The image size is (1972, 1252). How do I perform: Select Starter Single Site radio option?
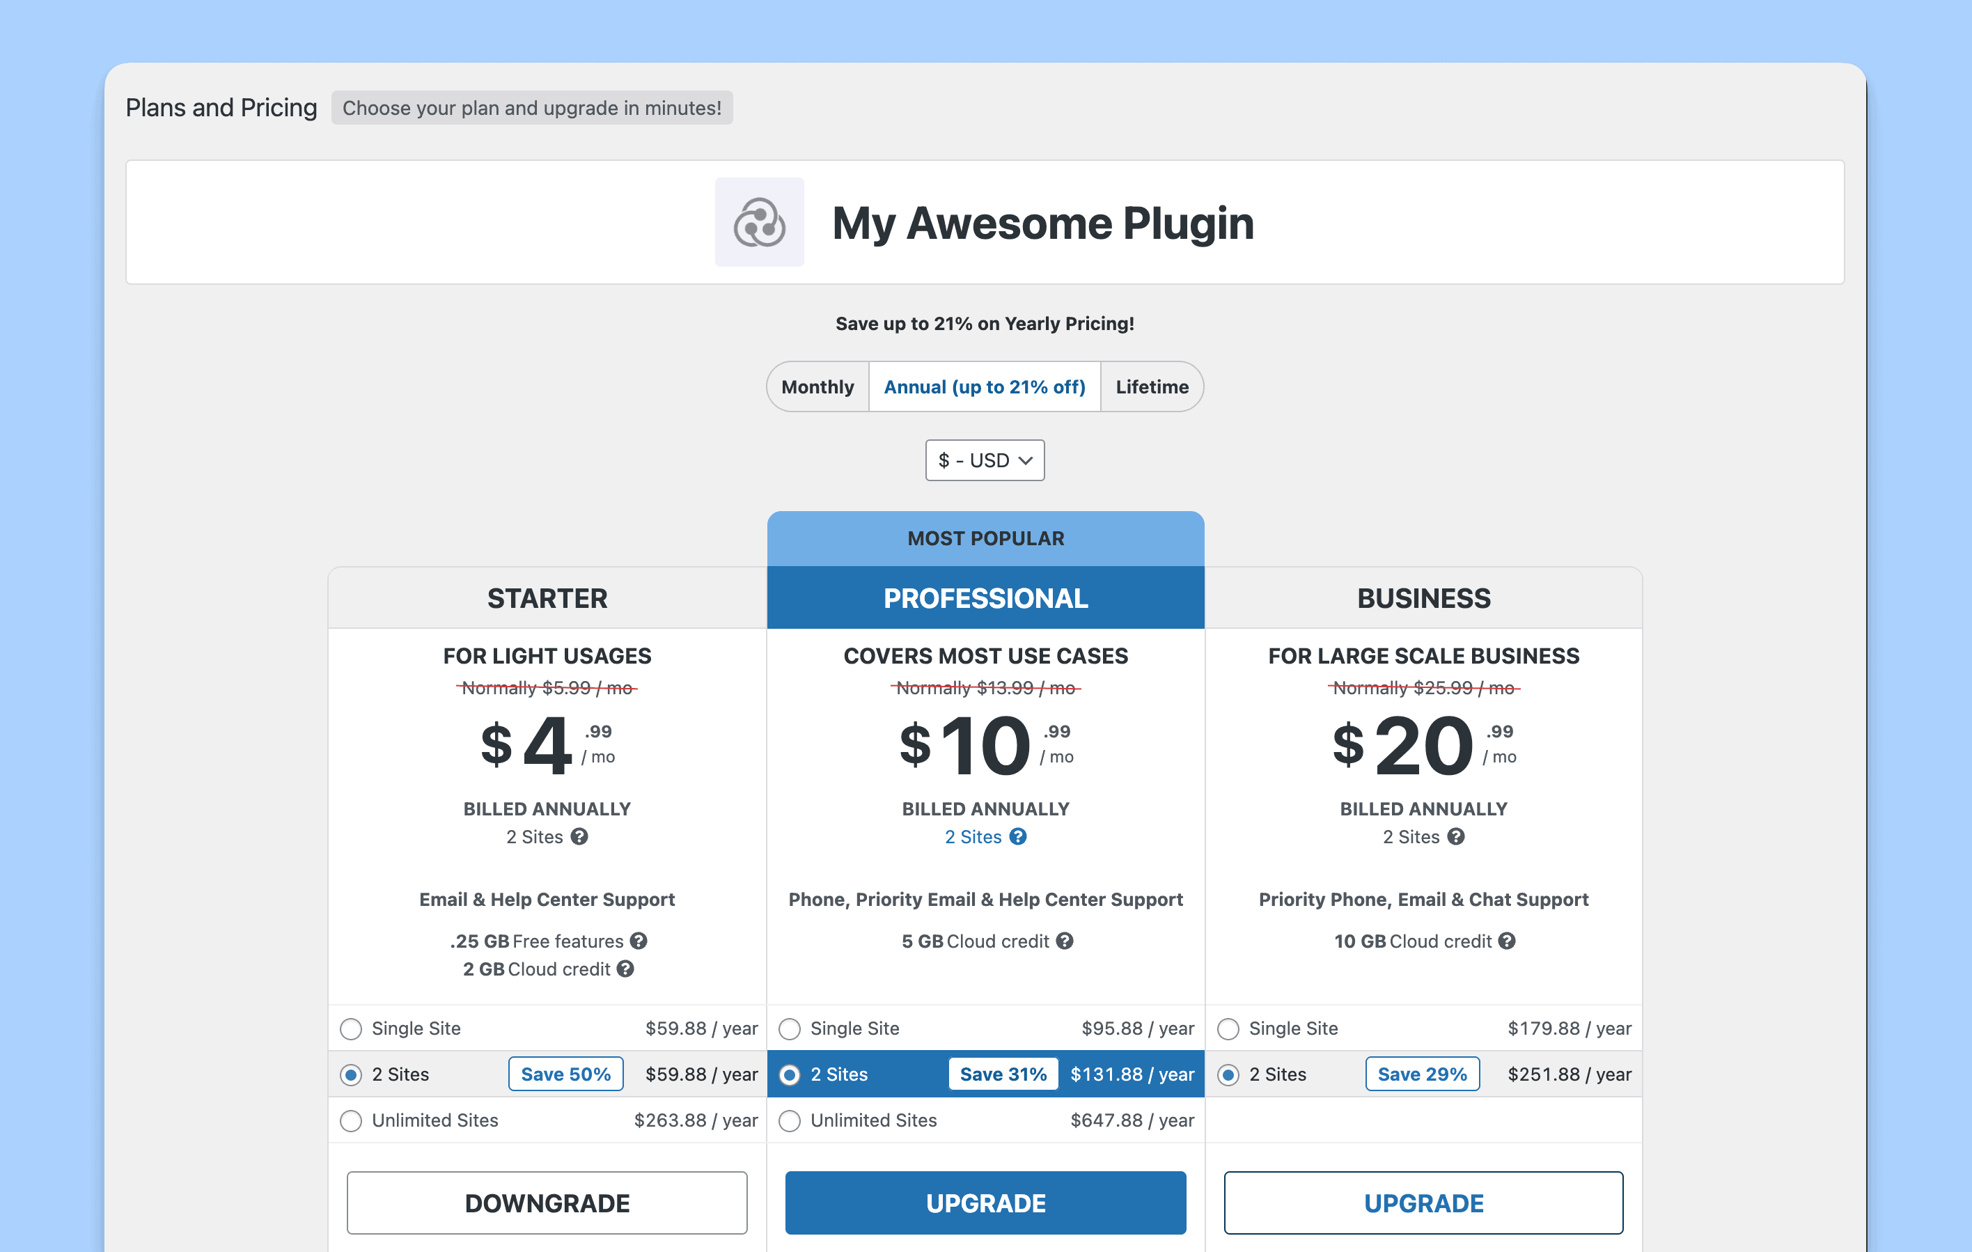pyautogui.click(x=352, y=1028)
